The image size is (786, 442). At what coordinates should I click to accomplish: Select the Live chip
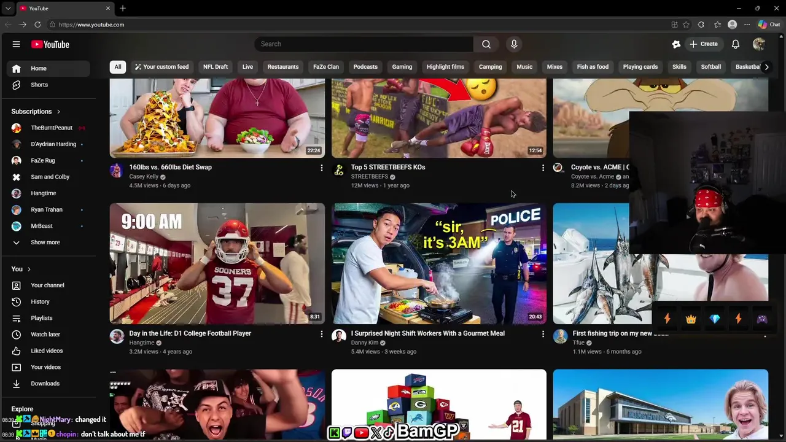tap(247, 67)
